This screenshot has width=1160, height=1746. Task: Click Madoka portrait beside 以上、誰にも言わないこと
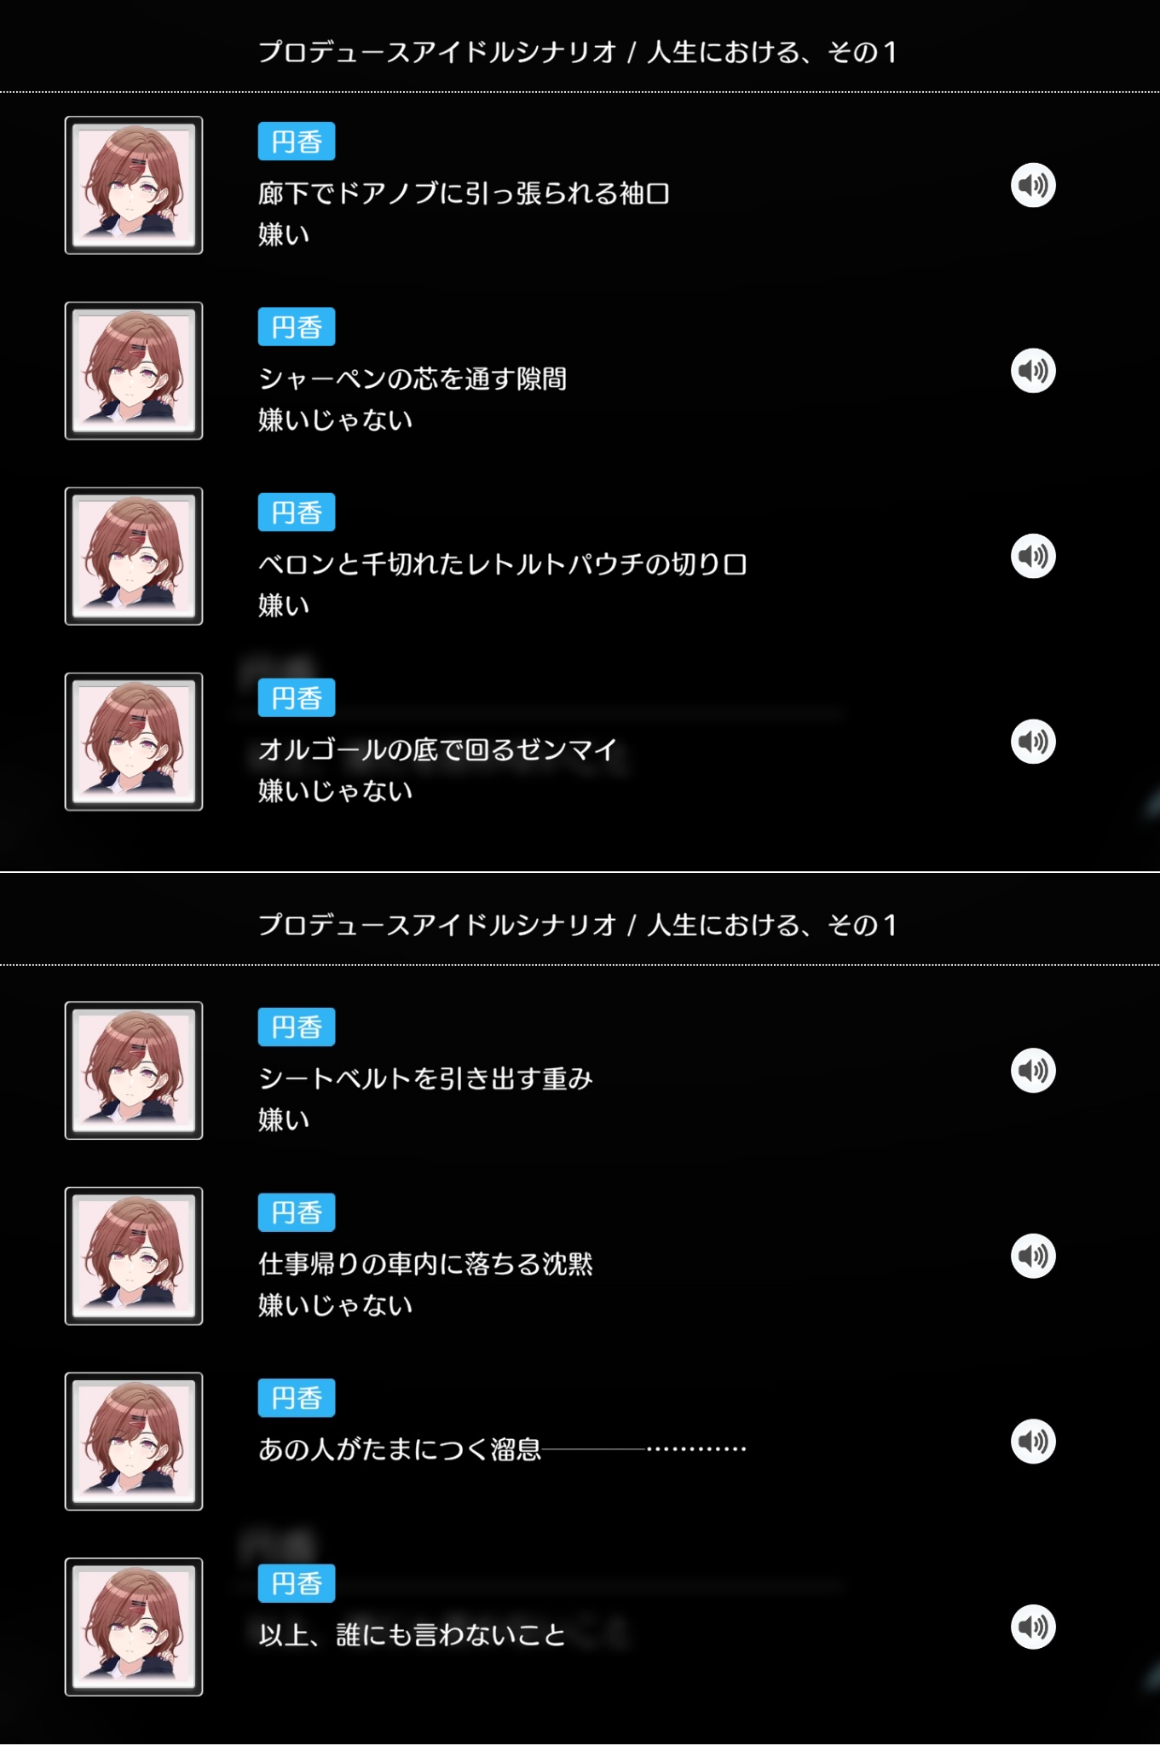pos(134,1627)
